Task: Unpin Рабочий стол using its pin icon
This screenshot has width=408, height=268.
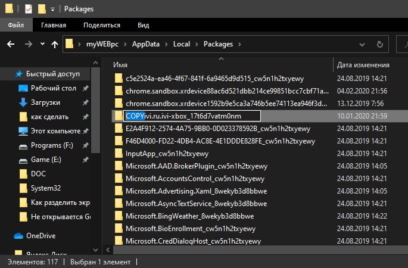Action: [x=86, y=88]
